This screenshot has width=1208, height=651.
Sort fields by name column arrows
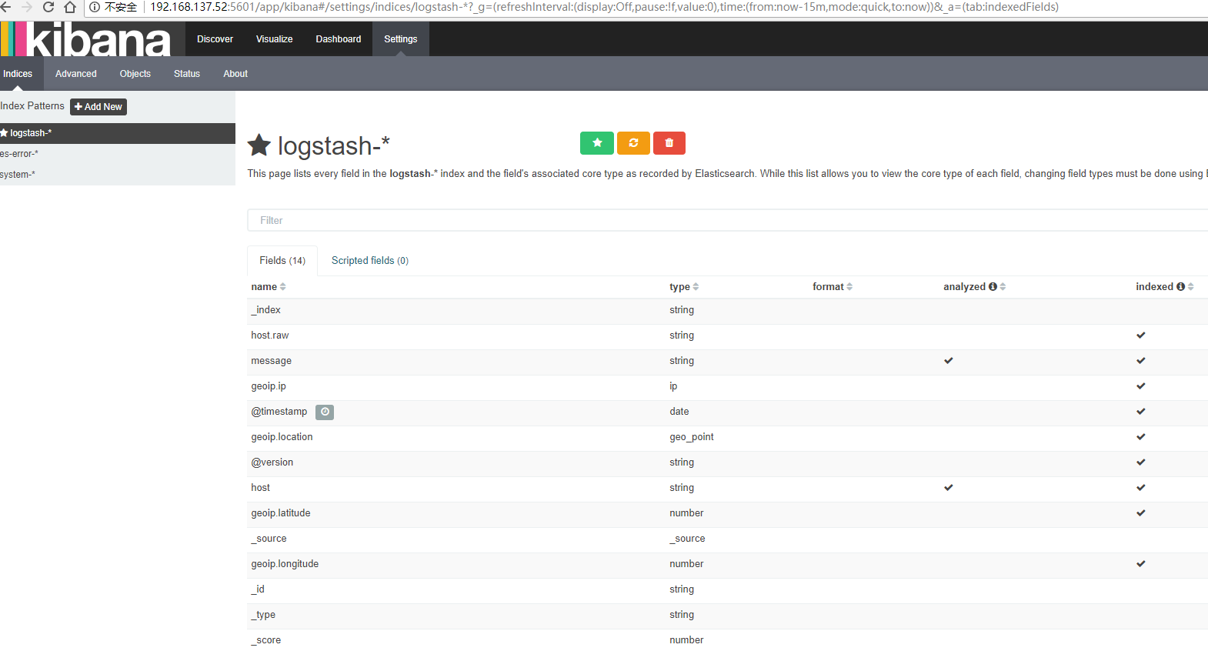(283, 287)
